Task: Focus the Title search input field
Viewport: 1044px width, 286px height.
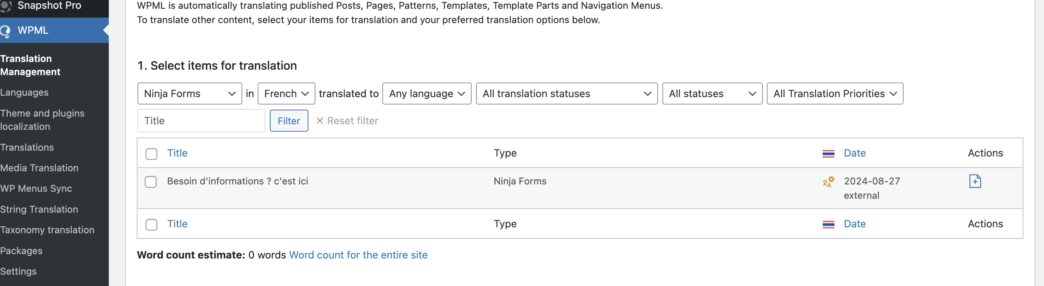Action: pos(201,121)
